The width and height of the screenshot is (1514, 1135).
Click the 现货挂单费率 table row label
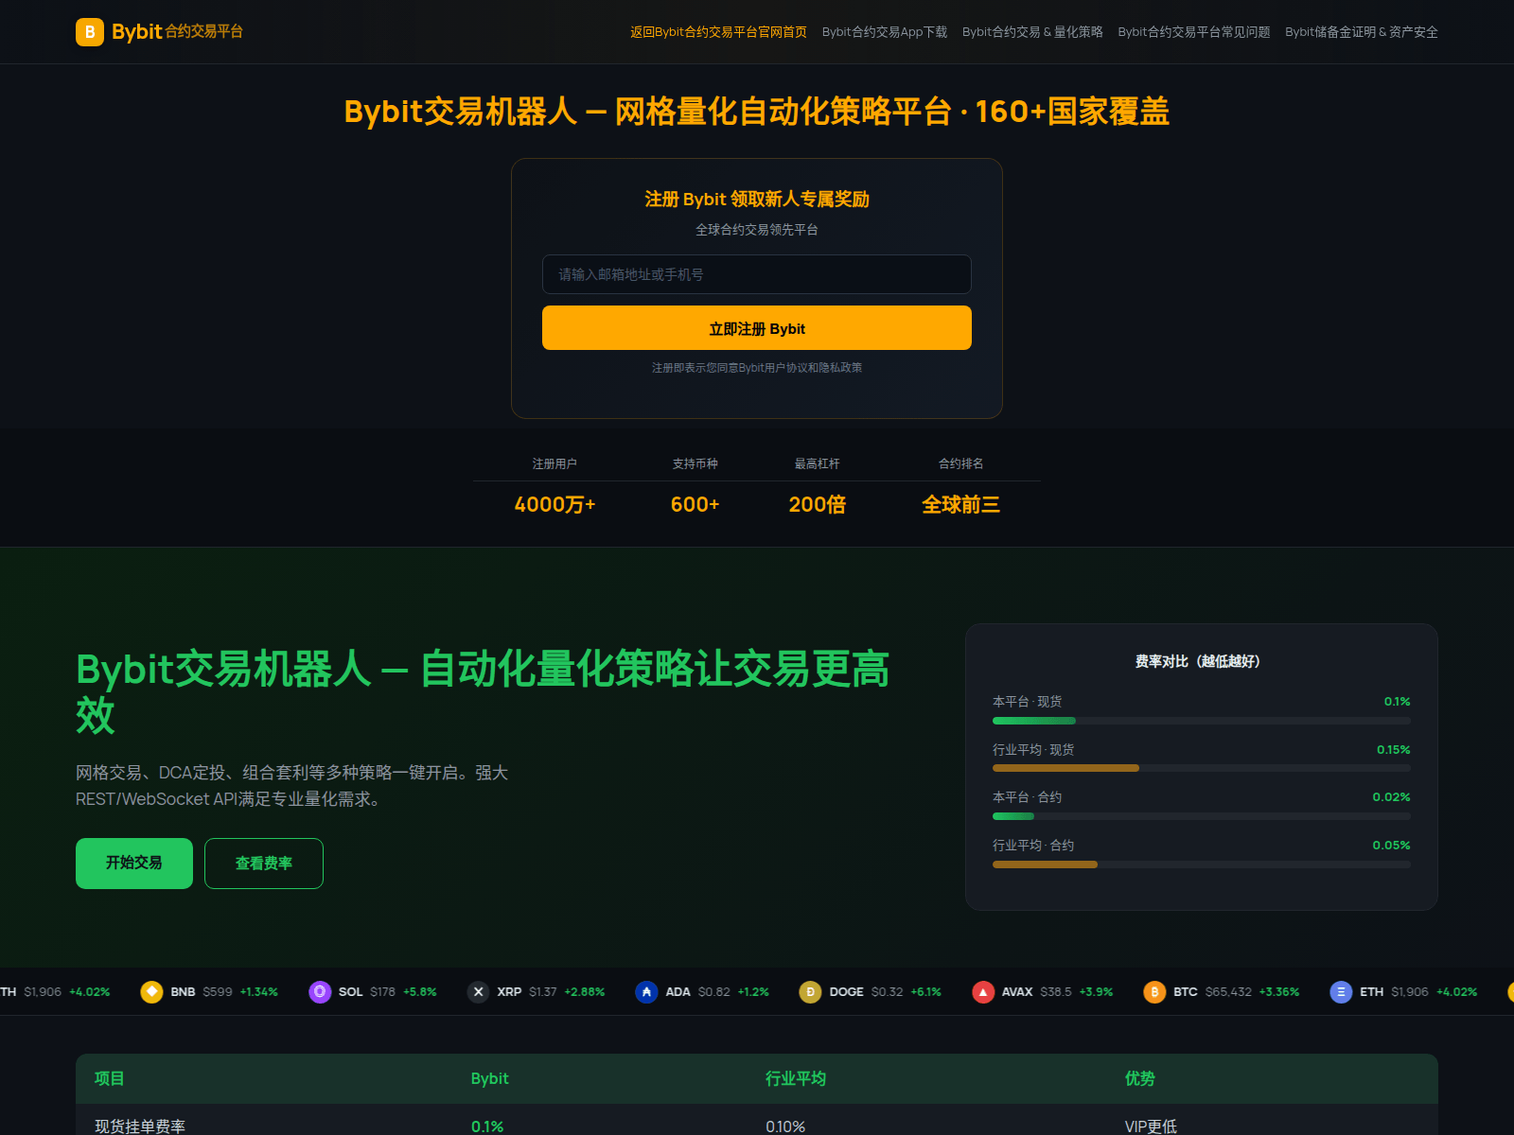140,1126
